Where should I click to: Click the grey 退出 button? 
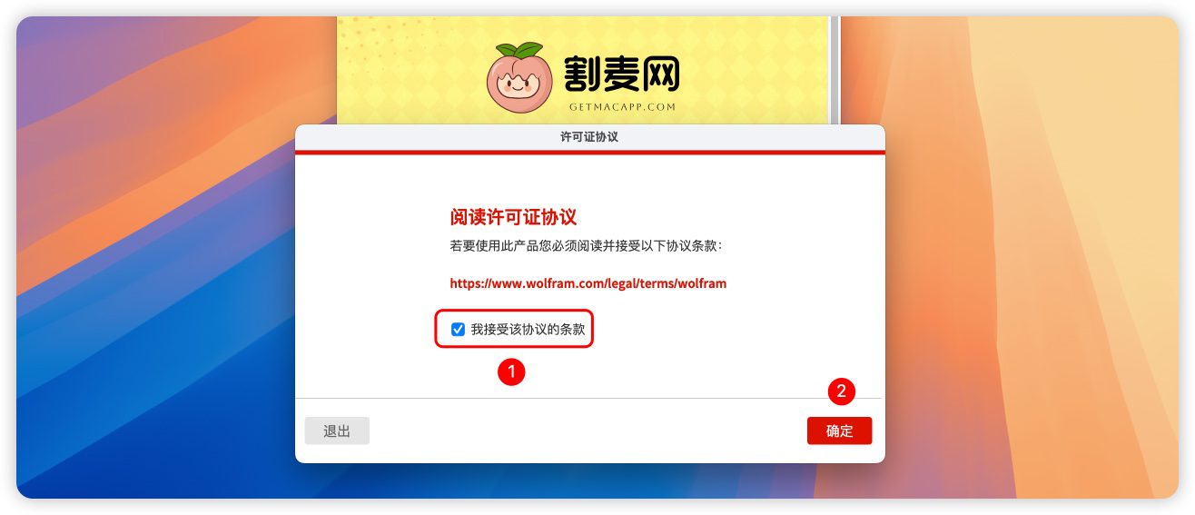337,431
